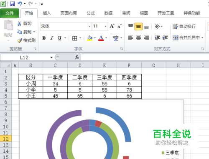Open Customize Quick Access Toolbar dropdown
Image resolution: width=209 pixels, height=159 pixels.
(x=42, y=4)
